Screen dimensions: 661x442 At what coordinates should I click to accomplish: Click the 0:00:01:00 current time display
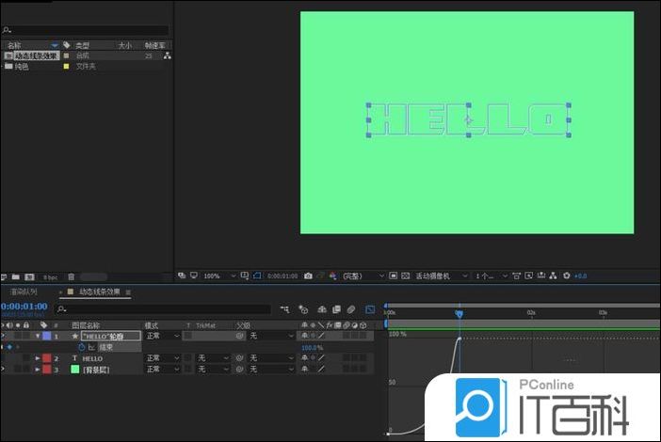coord(24,307)
